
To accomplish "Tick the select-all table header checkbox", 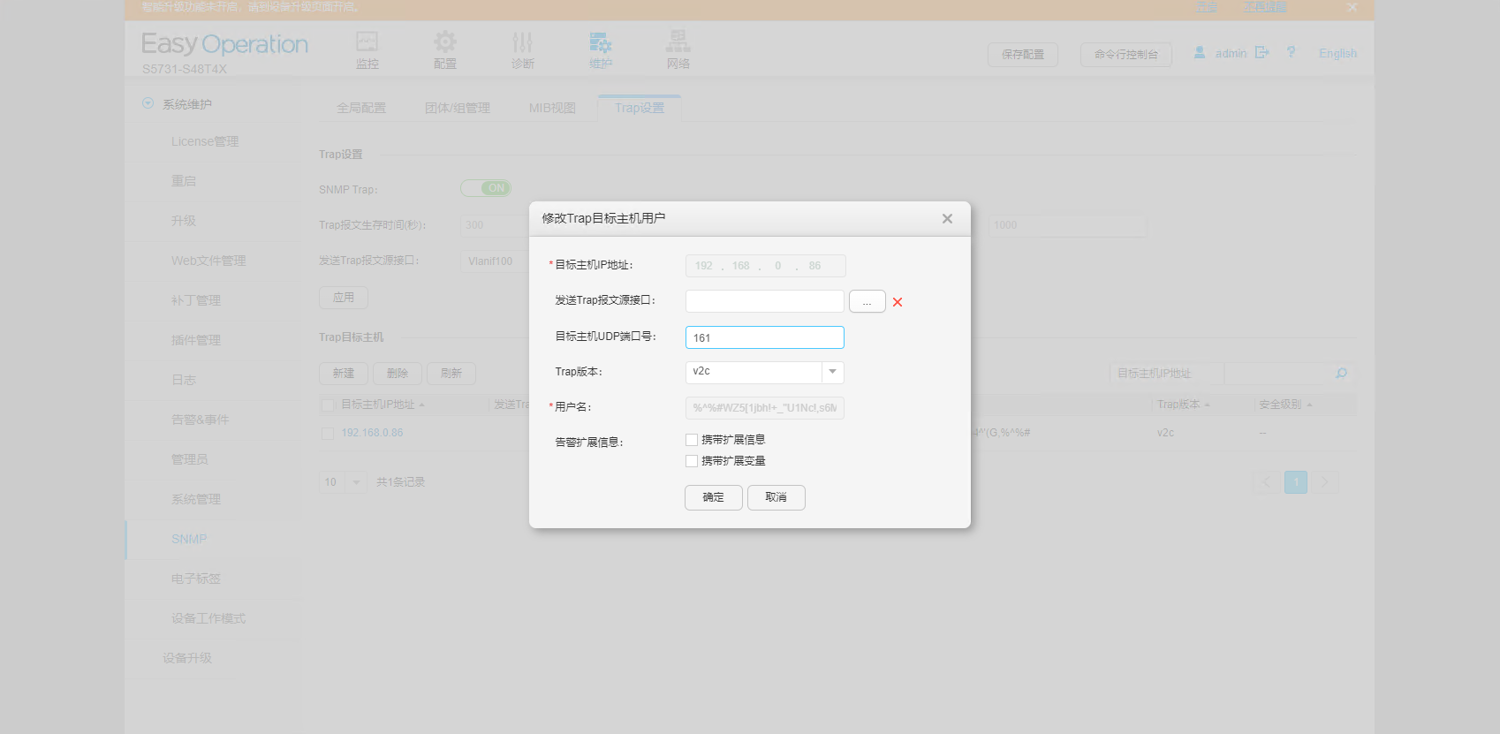I will click(x=328, y=405).
